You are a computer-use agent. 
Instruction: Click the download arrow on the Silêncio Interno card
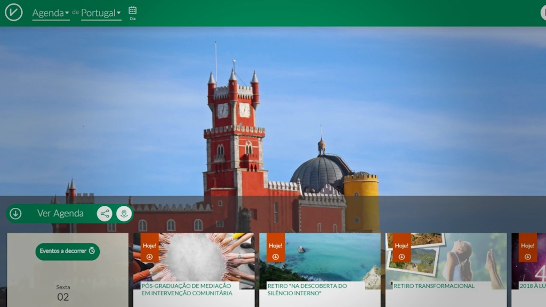click(275, 255)
